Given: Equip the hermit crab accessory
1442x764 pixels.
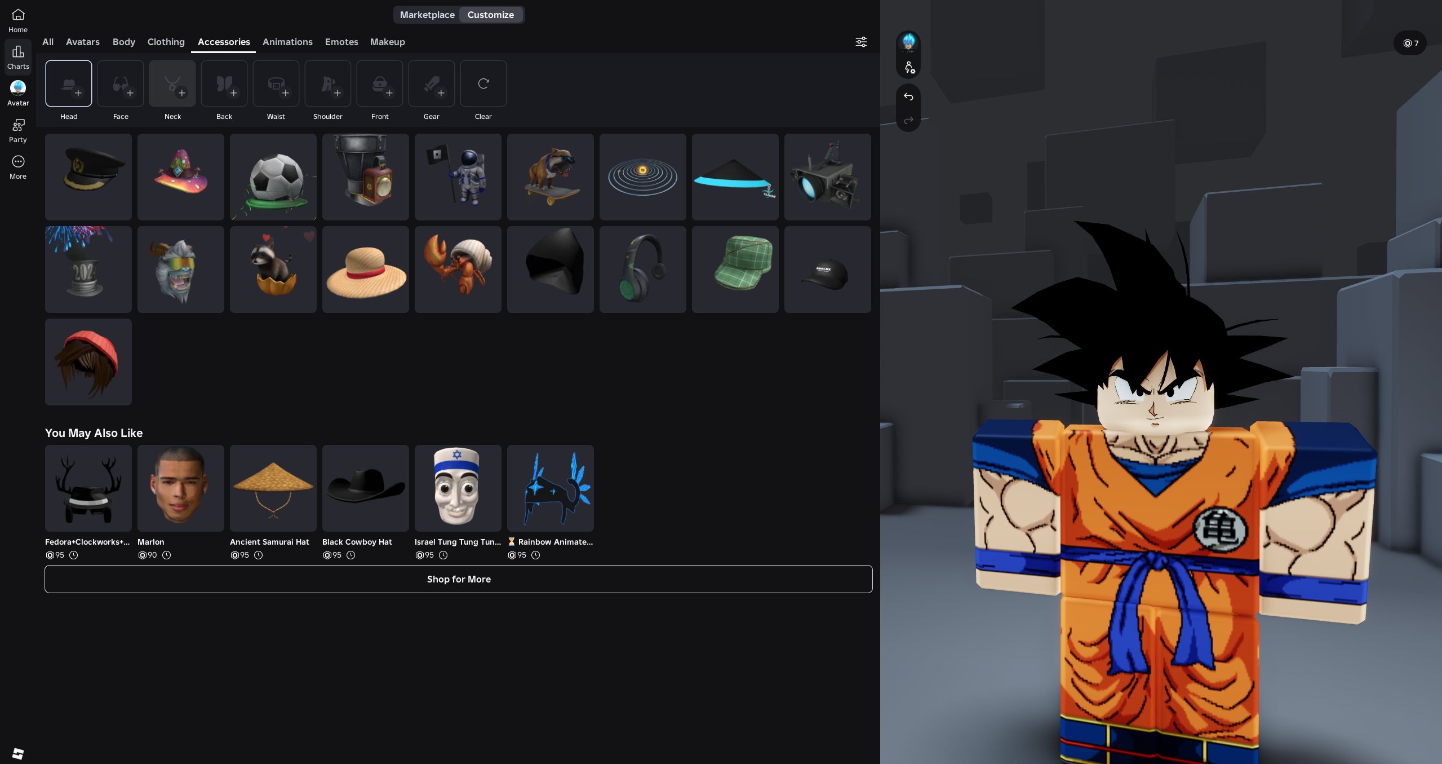Looking at the screenshot, I should (458, 270).
